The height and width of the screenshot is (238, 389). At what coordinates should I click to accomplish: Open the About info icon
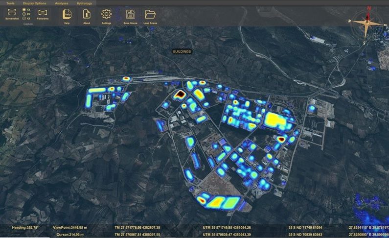coord(87,14)
